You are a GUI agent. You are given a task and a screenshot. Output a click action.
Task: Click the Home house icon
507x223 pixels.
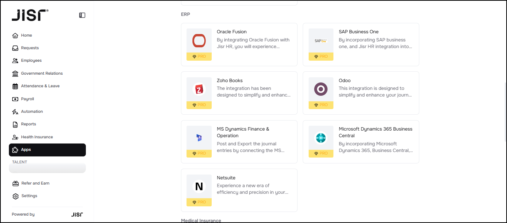click(15, 36)
